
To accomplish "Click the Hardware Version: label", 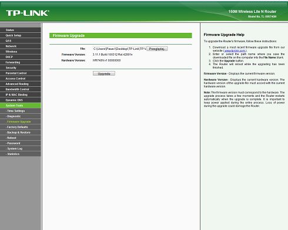I will pos(73,60).
